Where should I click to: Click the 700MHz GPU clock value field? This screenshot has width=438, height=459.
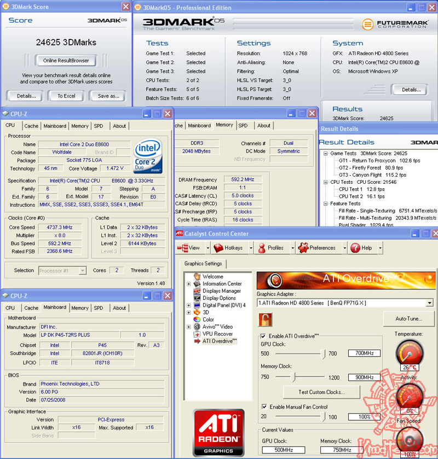[x=364, y=353]
